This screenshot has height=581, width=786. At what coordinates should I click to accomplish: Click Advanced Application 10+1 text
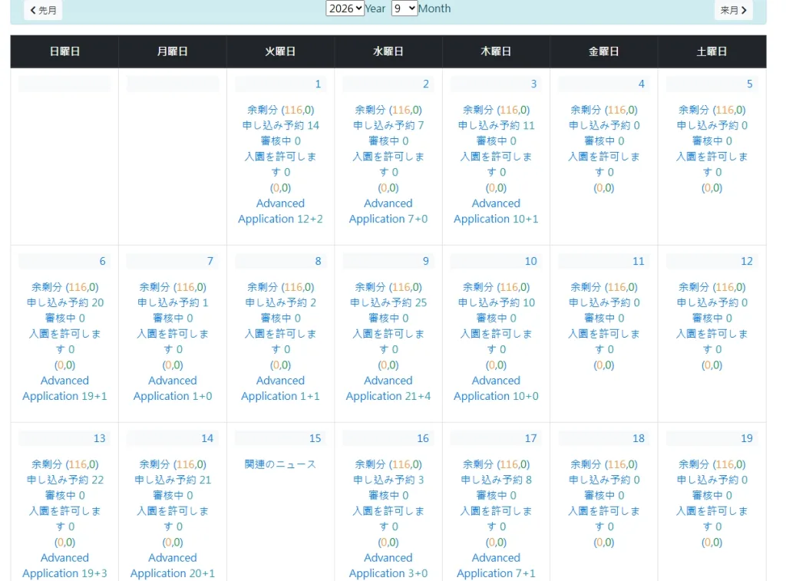[x=496, y=211]
